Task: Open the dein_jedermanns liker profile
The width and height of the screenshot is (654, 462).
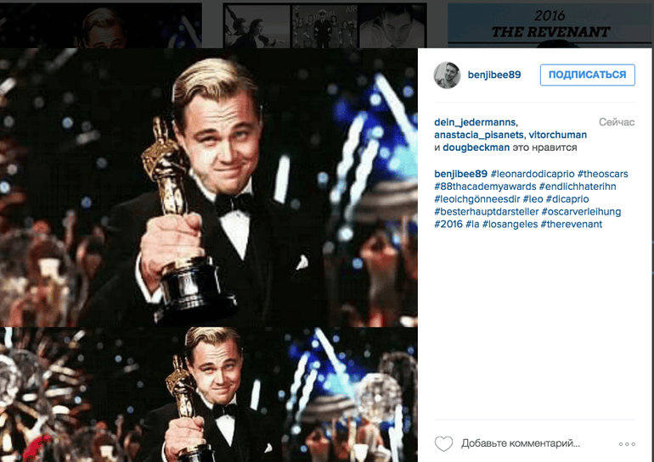Action: point(475,122)
